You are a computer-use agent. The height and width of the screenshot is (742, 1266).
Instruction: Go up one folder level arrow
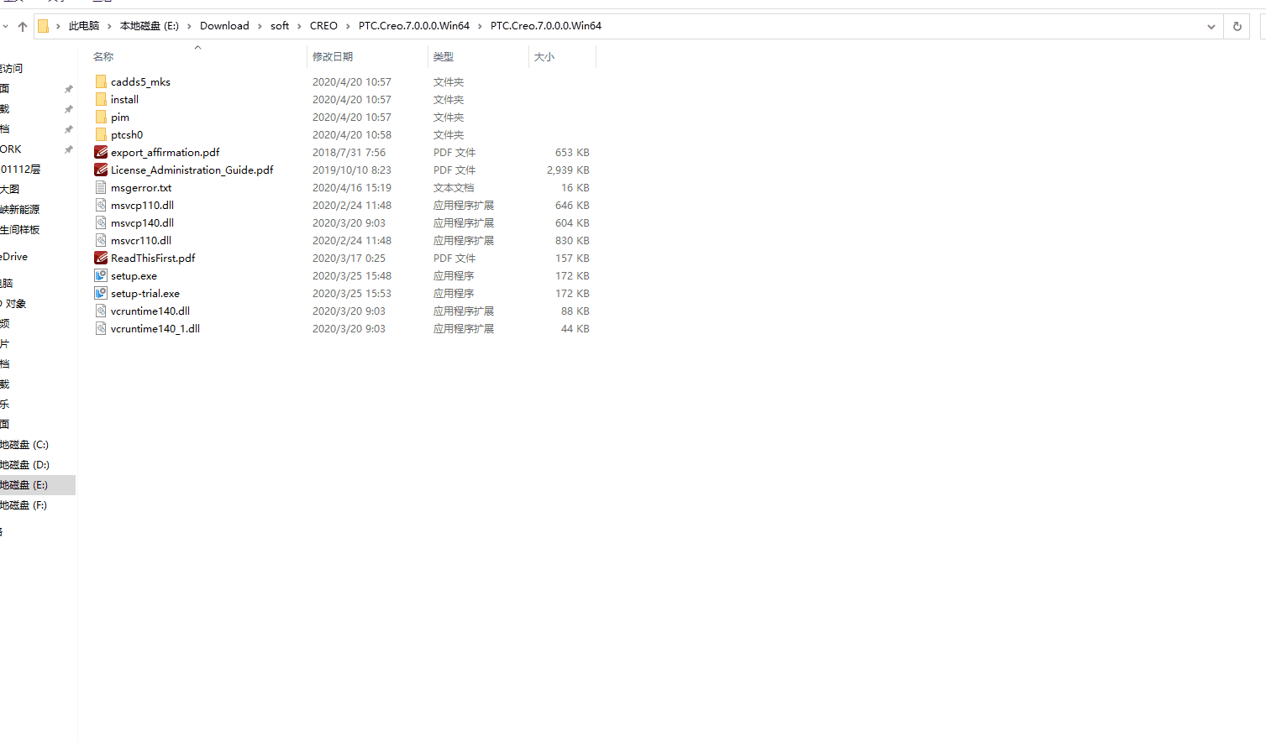[x=23, y=26]
